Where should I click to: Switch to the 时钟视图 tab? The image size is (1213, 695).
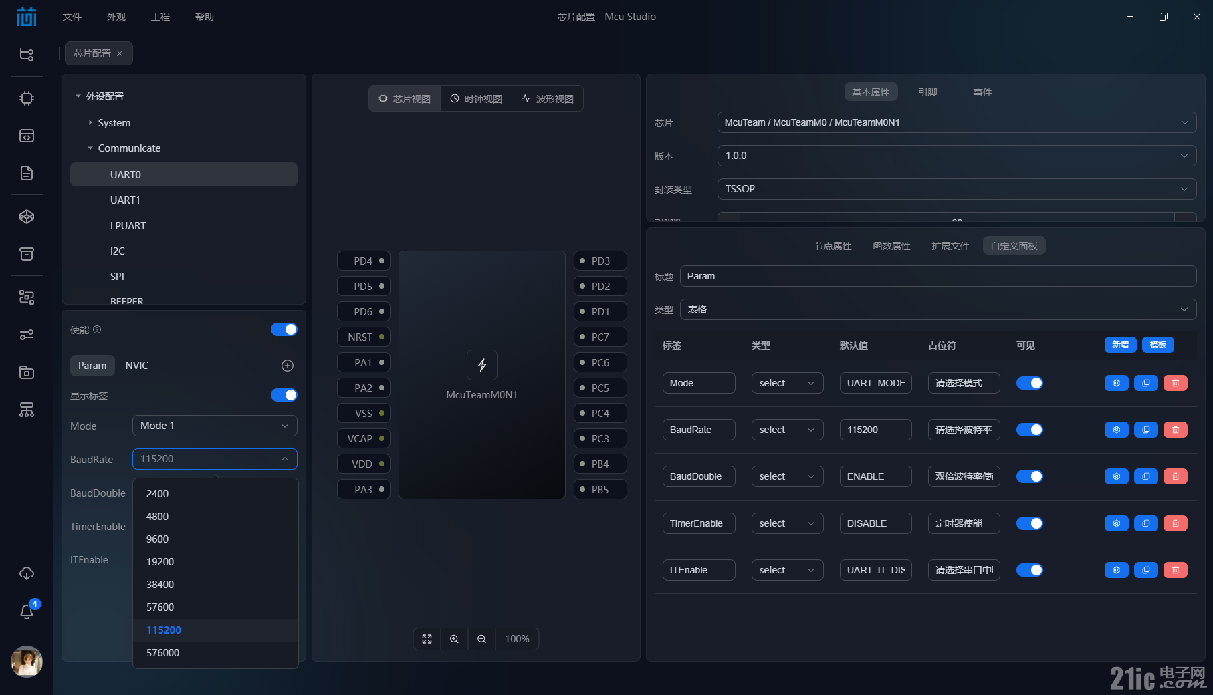[x=476, y=98]
